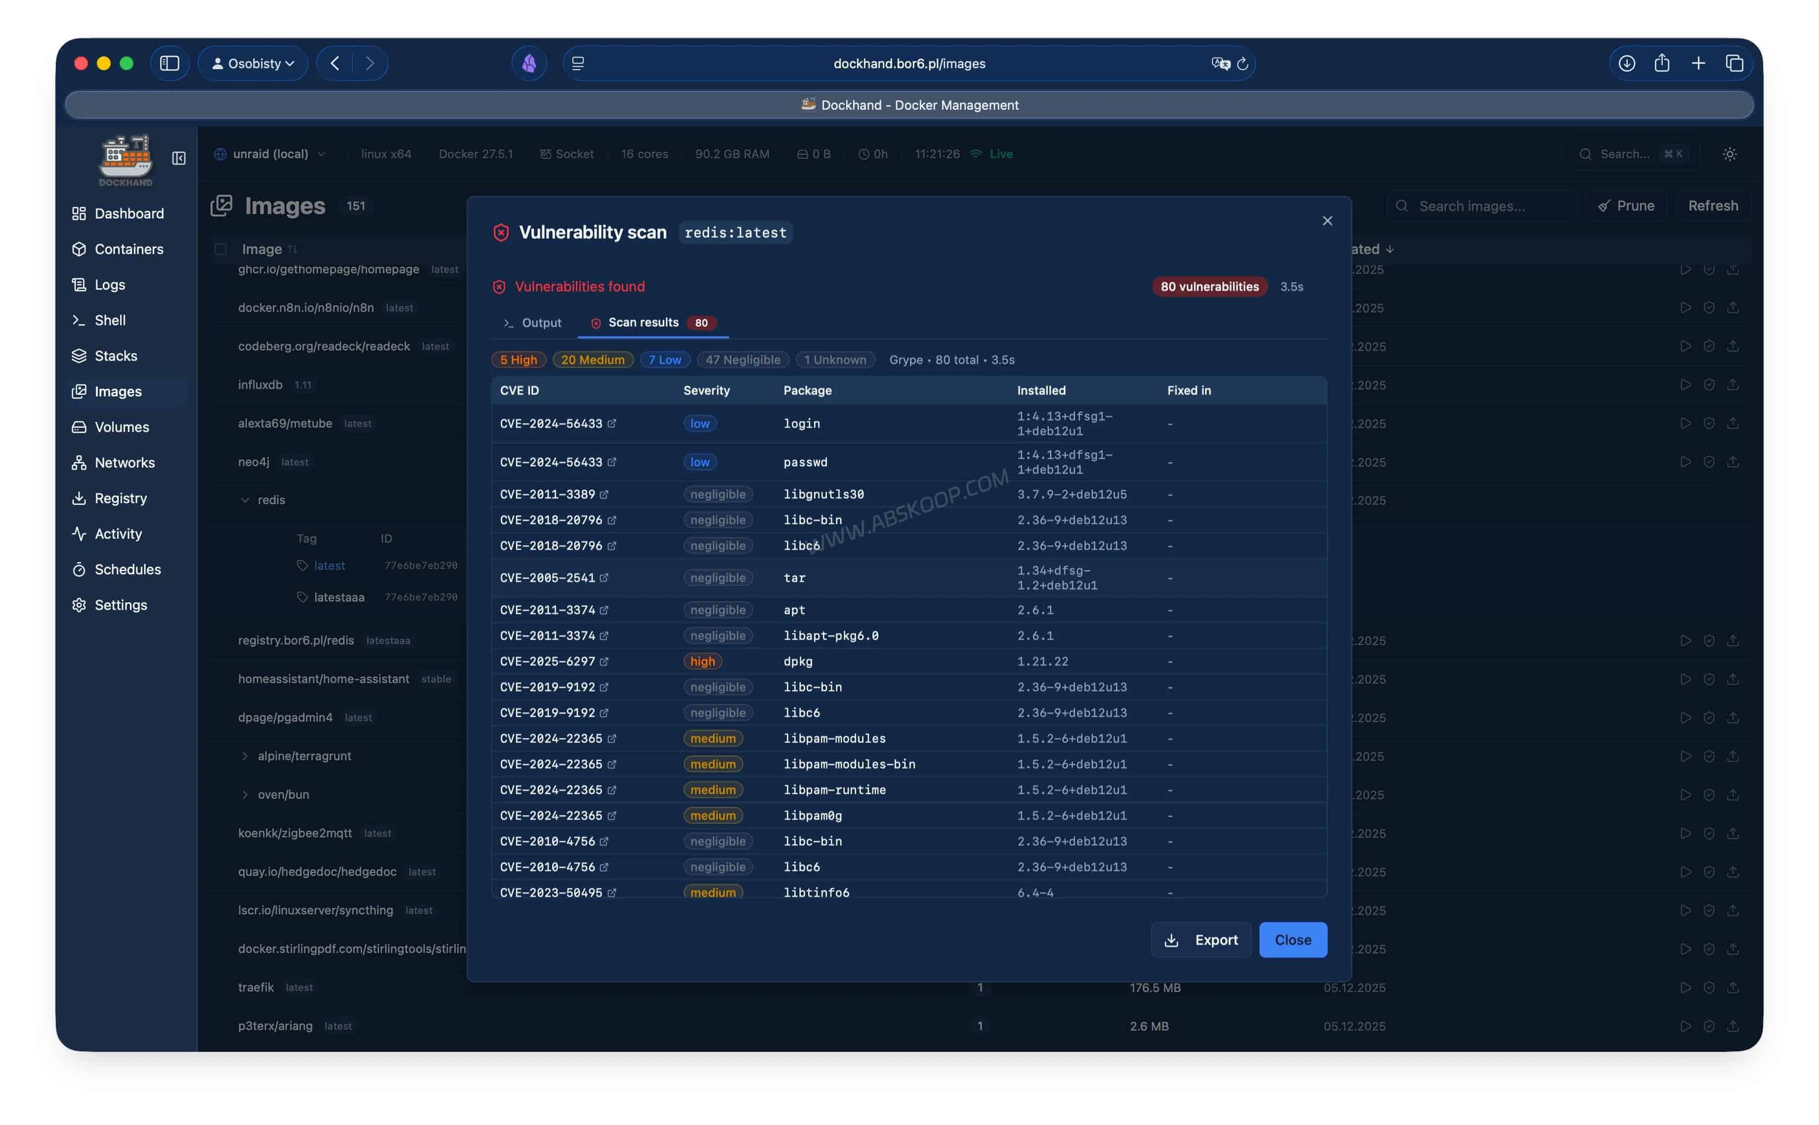
Task: Select the redis latestaaa tag
Action: tap(339, 598)
